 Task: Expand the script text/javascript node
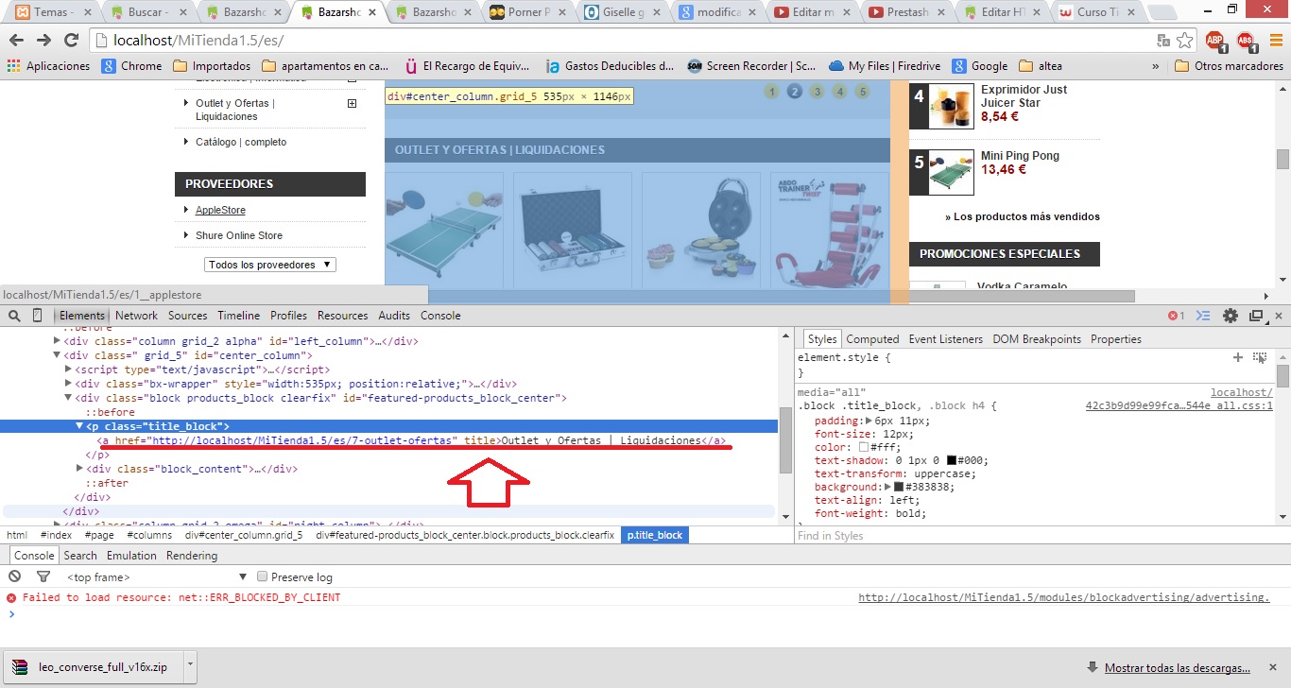coord(68,370)
